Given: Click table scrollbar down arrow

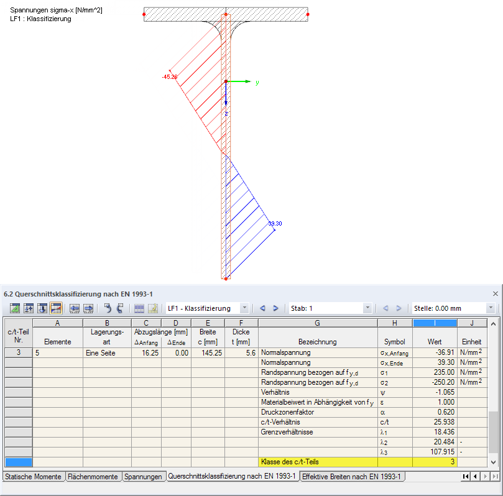Looking at the screenshot, I should [x=494, y=462].
